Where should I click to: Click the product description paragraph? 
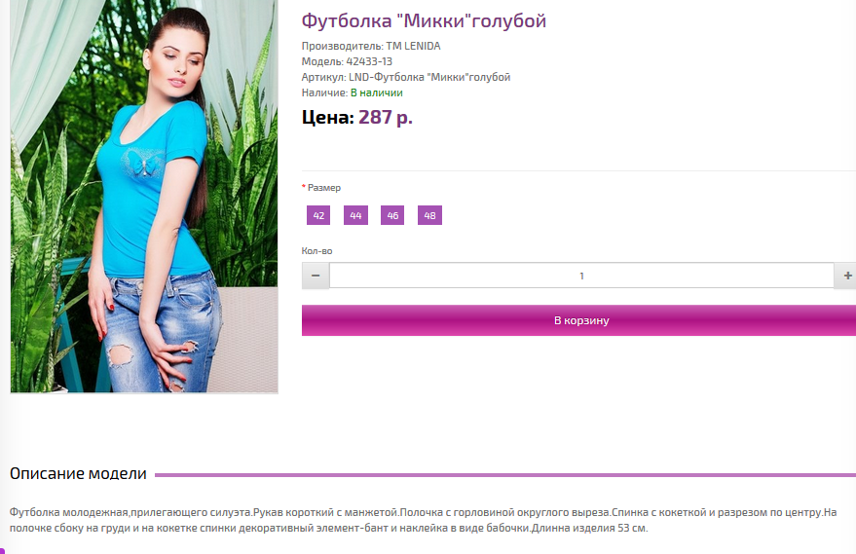pos(423,520)
